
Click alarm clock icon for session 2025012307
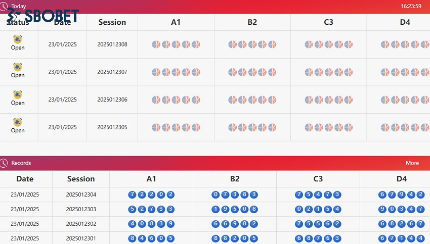click(x=18, y=67)
